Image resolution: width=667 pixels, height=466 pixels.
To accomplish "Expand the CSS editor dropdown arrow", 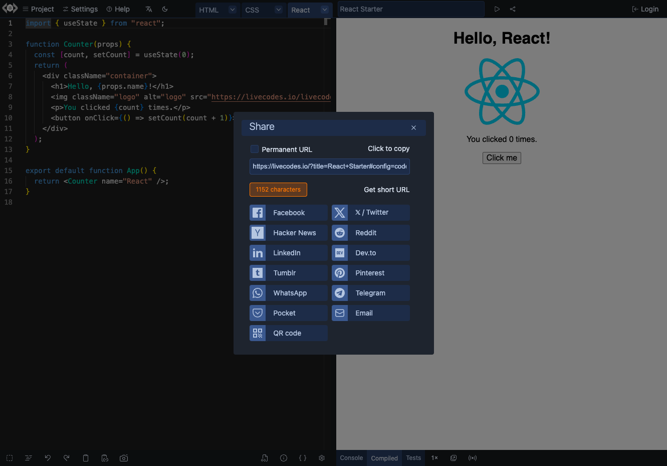I will [x=279, y=10].
